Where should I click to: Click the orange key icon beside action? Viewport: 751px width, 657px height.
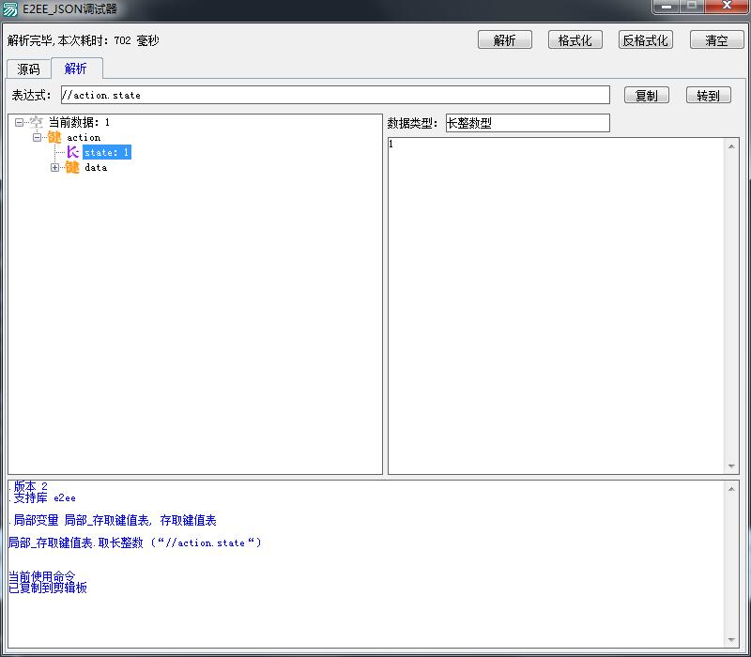(54, 137)
